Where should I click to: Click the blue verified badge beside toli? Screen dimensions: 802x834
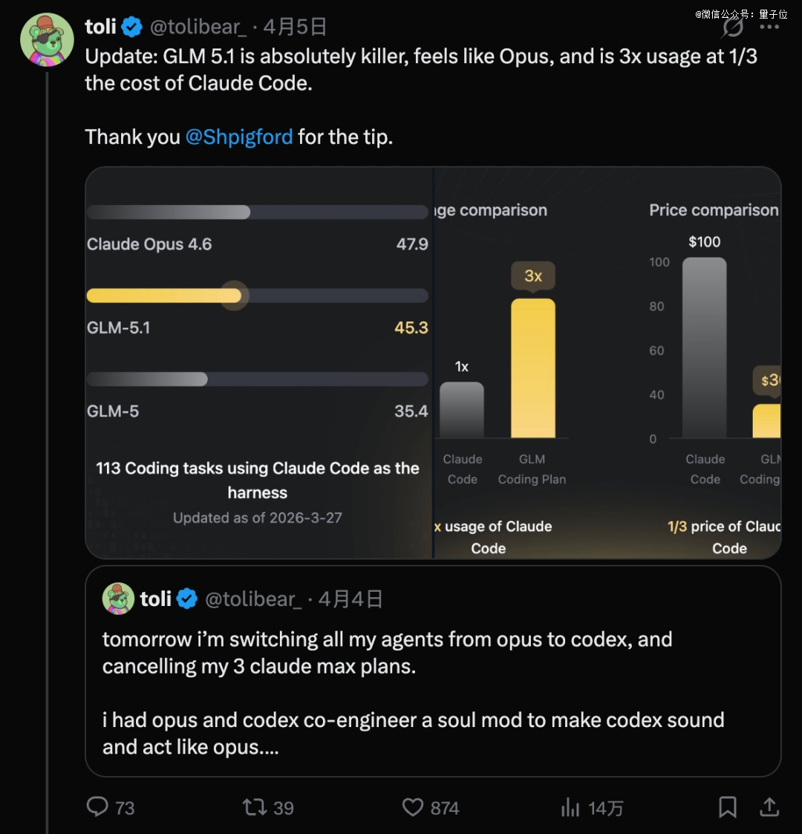point(132,27)
